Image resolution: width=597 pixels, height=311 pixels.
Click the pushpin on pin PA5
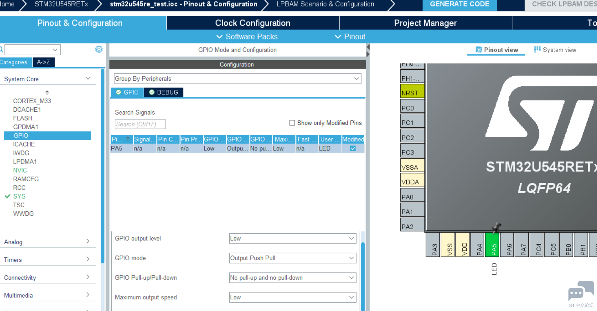[x=496, y=227]
